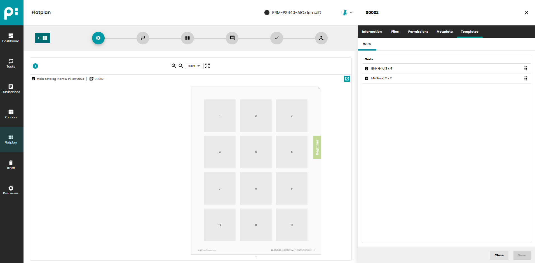Select the BNH Grid 3 x 4 template

pos(381,68)
